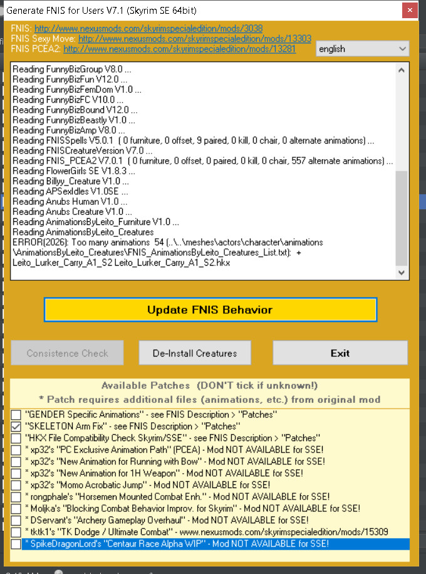426x574 pixels.
Task: Tick Centaur Race Alpha WIP checkbox
Action: tap(16, 544)
